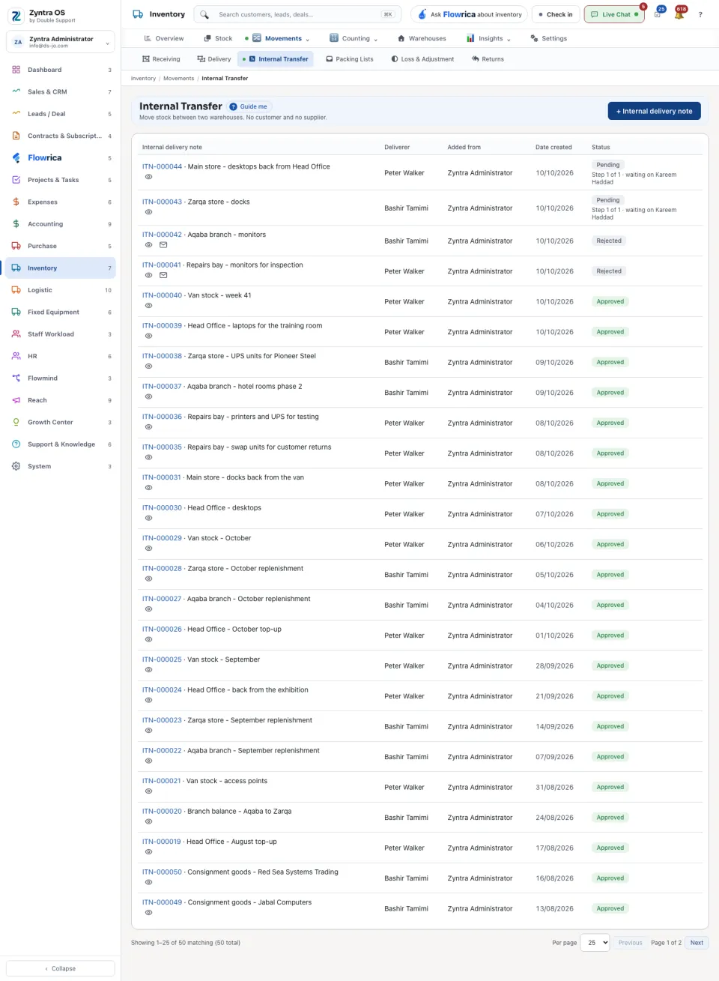Viewport: 719px width, 981px height.
Task: Select the Receiving sub-tab
Action: click(161, 59)
